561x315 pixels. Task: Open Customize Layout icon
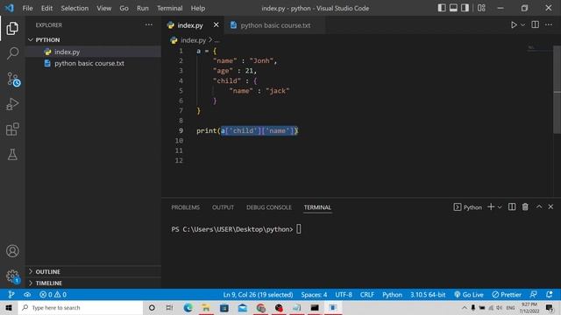(481, 8)
